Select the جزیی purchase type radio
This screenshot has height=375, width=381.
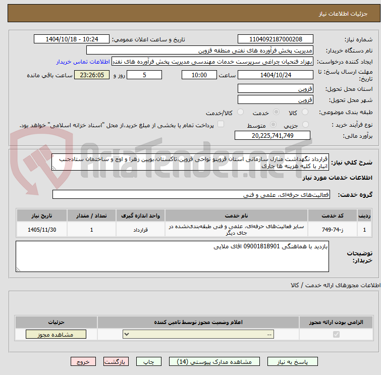tap(305, 125)
